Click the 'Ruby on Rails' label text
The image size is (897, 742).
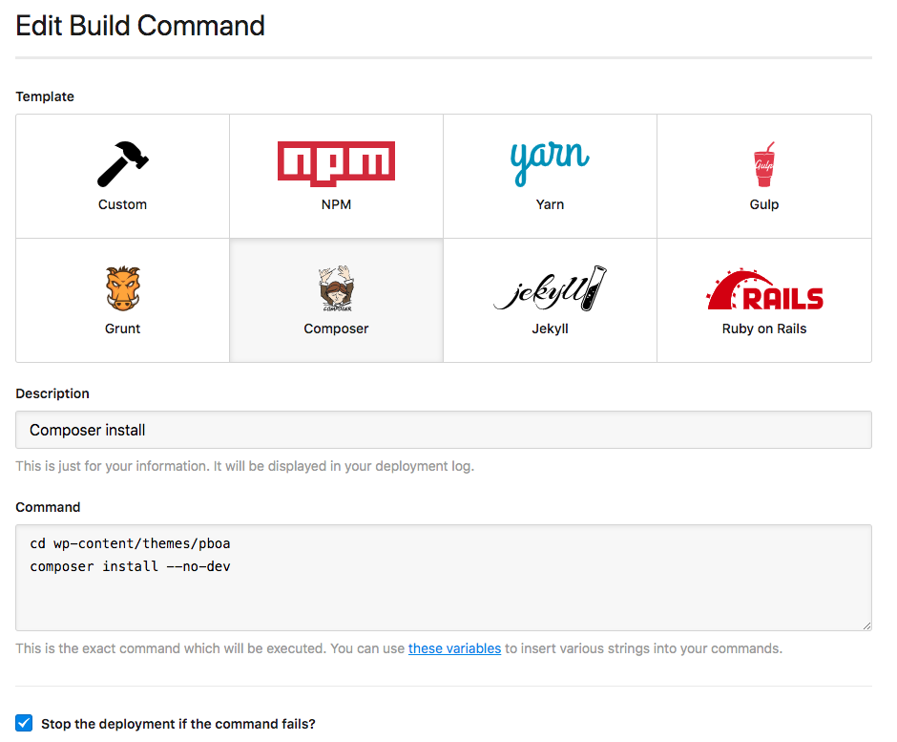tap(764, 329)
